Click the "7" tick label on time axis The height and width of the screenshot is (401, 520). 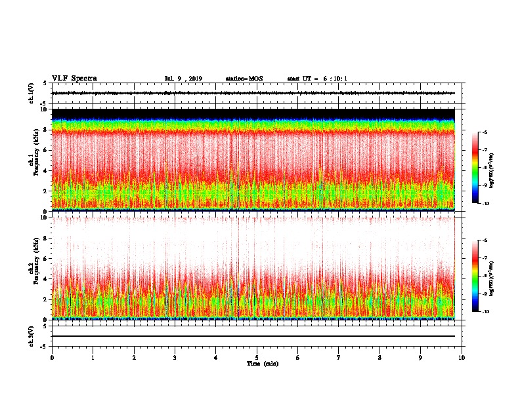click(339, 358)
